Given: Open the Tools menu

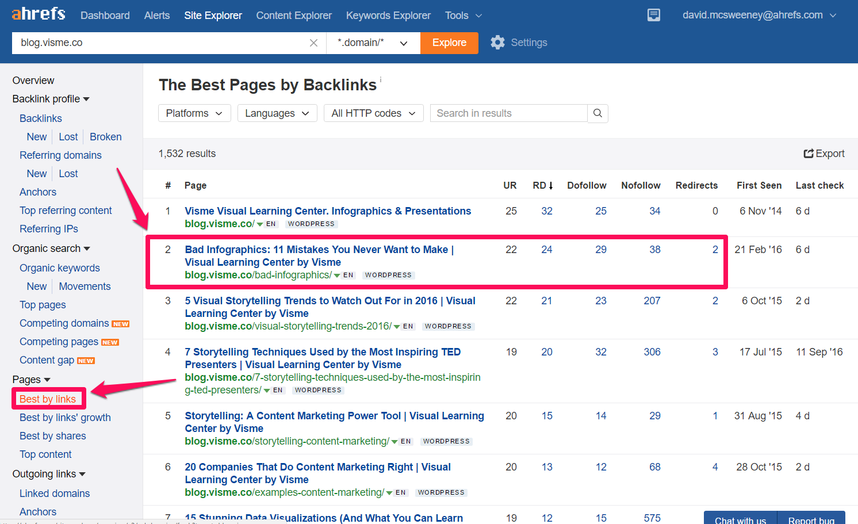Looking at the screenshot, I should [463, 16].
